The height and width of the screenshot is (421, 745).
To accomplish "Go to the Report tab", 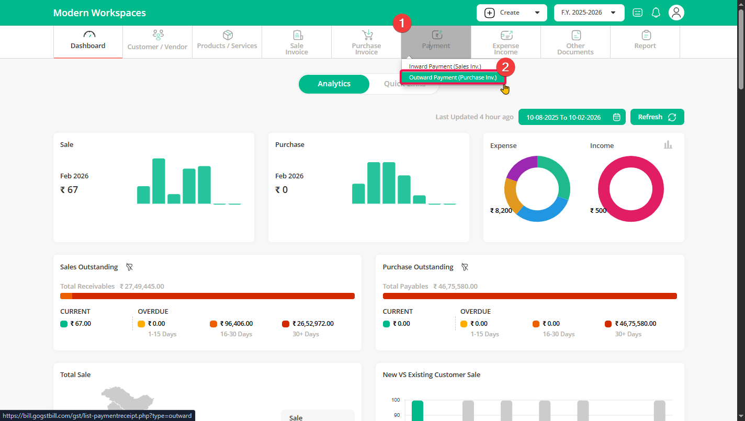I will (x=645, y=41).
